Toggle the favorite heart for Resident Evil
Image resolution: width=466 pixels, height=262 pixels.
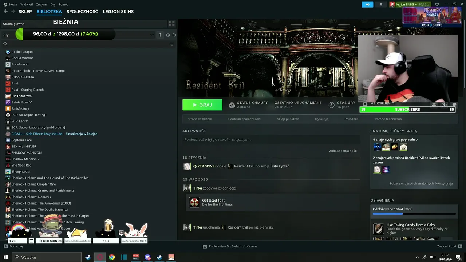click(x=454, y=105)
